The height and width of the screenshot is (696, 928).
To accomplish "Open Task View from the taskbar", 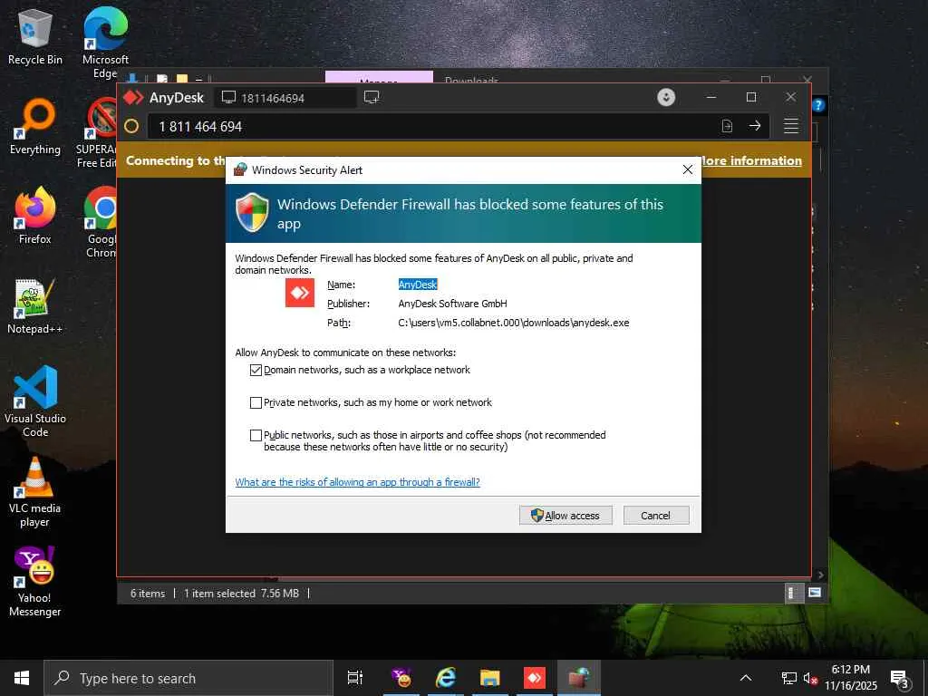I will [355, 678].
